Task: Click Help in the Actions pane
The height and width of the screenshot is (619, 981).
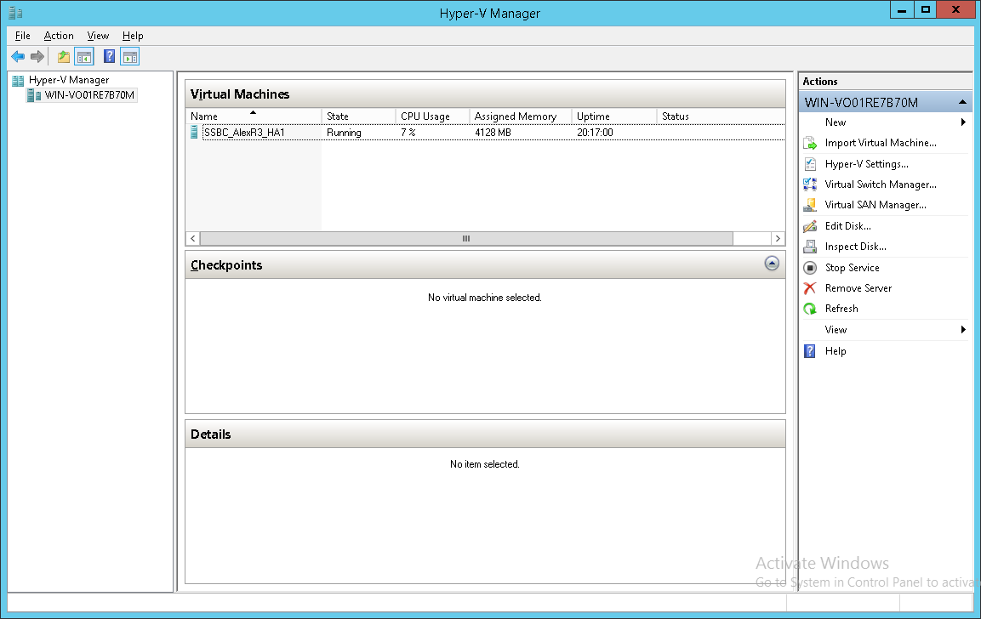Action: 835,351
